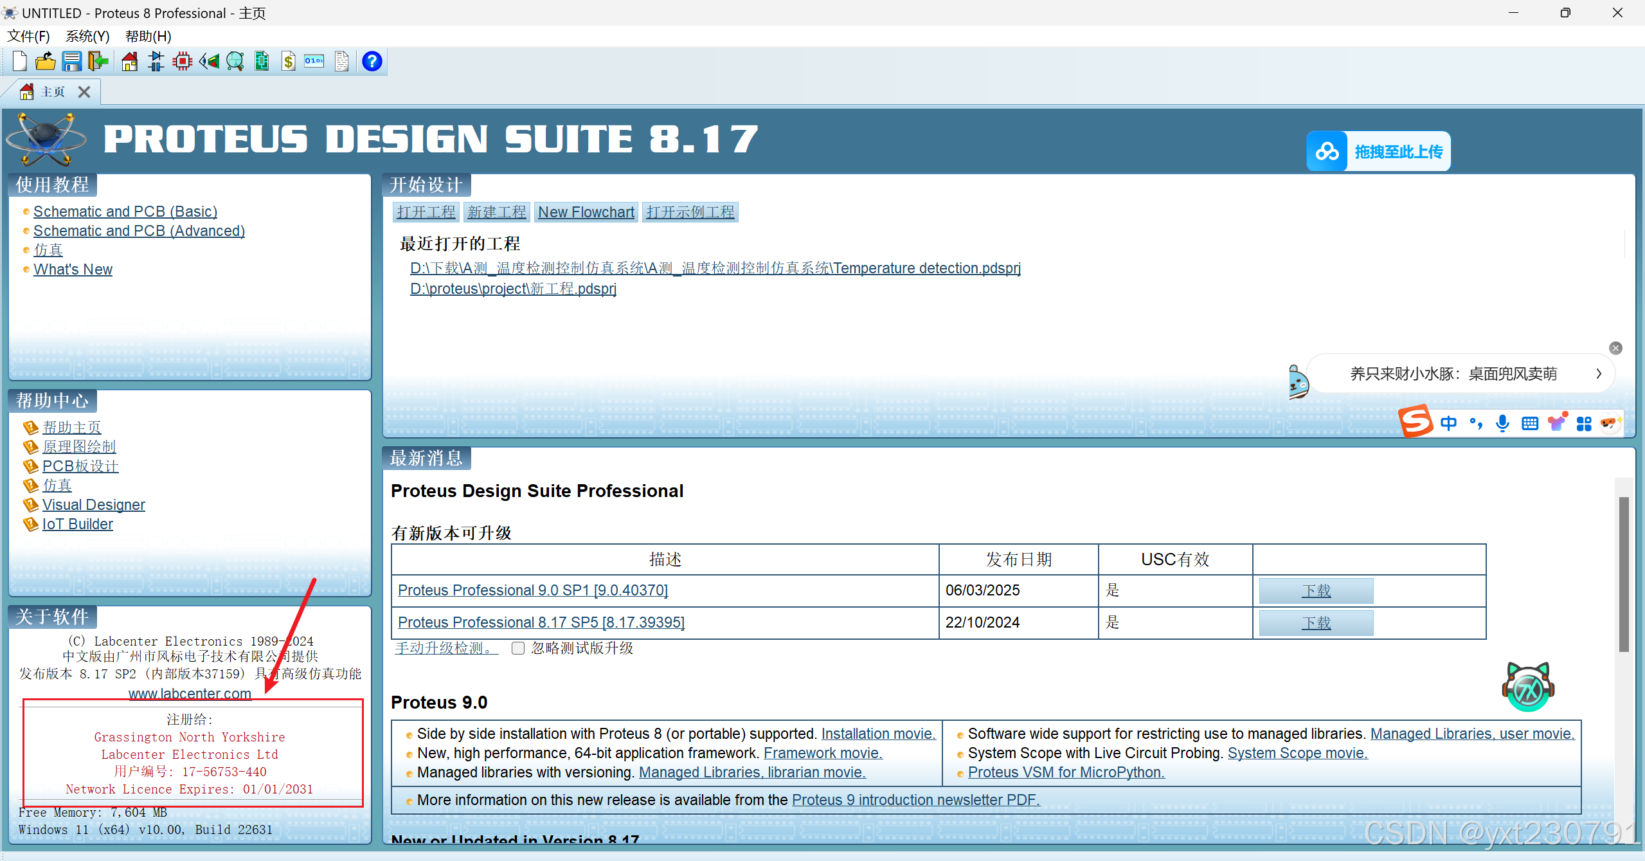
Task: Click the 新建工程 button
Action: [496, 212]
